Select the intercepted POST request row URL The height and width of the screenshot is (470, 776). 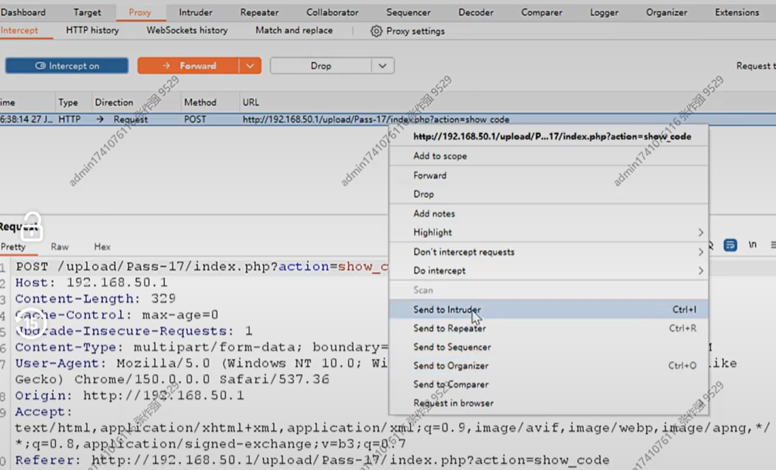(x=376, y=119)
